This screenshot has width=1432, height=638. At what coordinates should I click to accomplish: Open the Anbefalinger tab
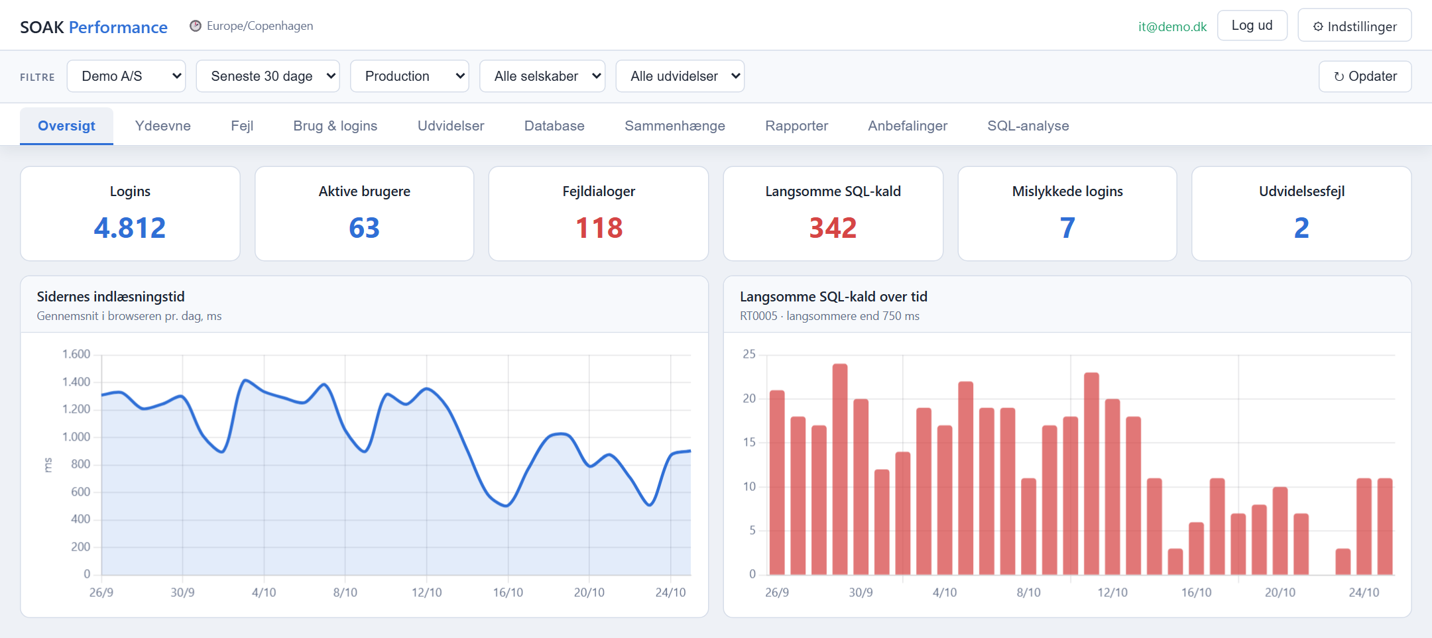point(908,126)
